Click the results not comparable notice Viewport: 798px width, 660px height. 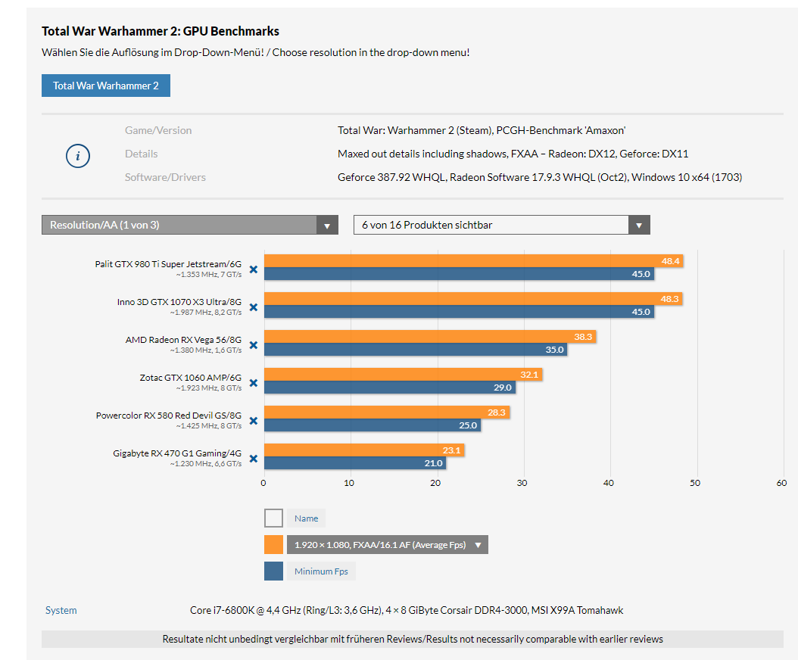click(413, 639)
